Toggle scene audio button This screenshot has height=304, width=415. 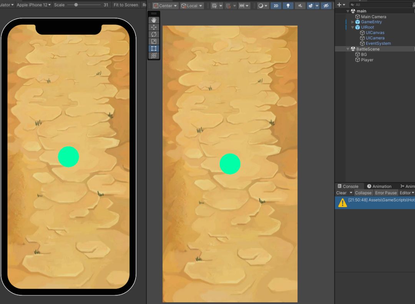pyautogui.click(x=300, y=5)
